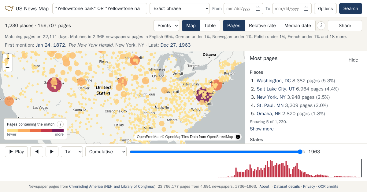Open NEH and Library of Congress link
The image size is (367, 192).
pos(130,187)
